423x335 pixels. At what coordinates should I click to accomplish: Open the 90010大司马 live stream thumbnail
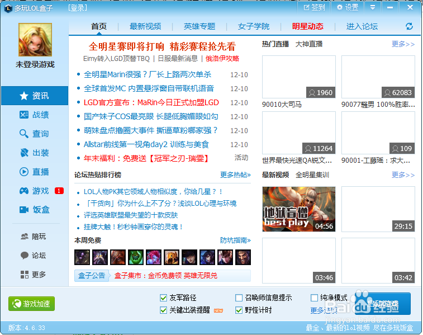299,77
